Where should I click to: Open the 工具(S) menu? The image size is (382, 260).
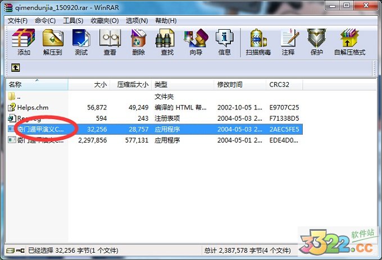[x=73, y=21]
